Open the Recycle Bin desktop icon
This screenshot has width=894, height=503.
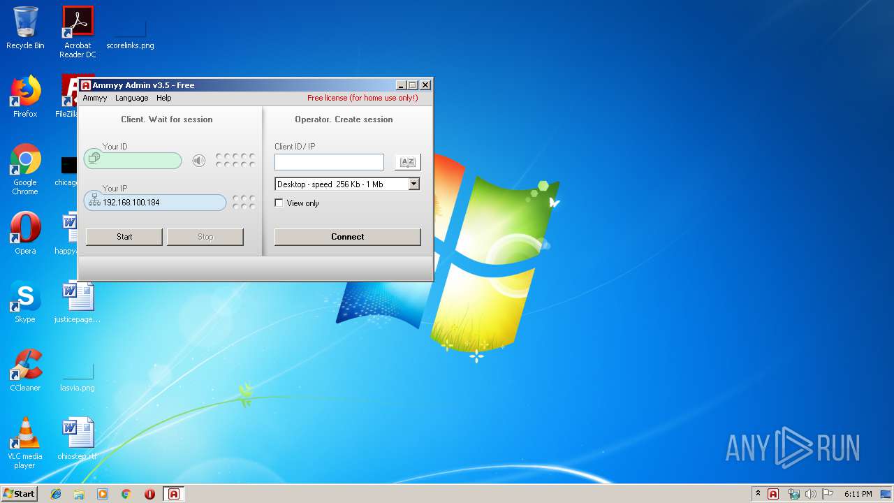pos(25,29)
